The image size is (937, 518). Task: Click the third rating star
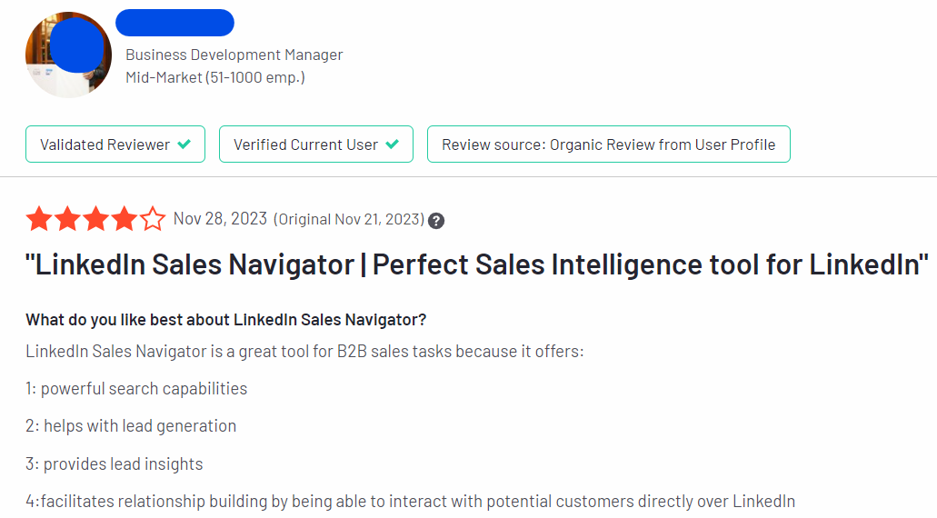95,219
